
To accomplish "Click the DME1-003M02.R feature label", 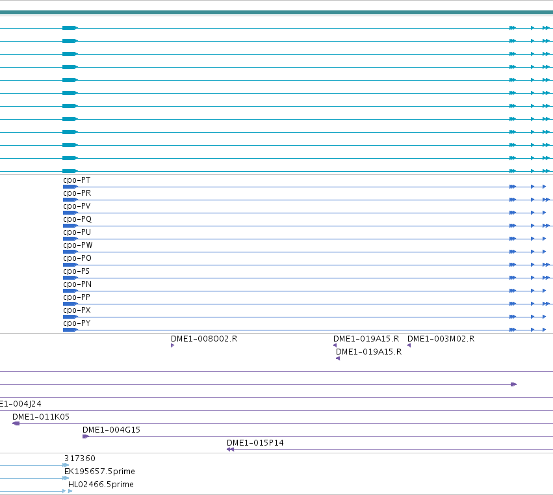I will click(x=441, y=339).
